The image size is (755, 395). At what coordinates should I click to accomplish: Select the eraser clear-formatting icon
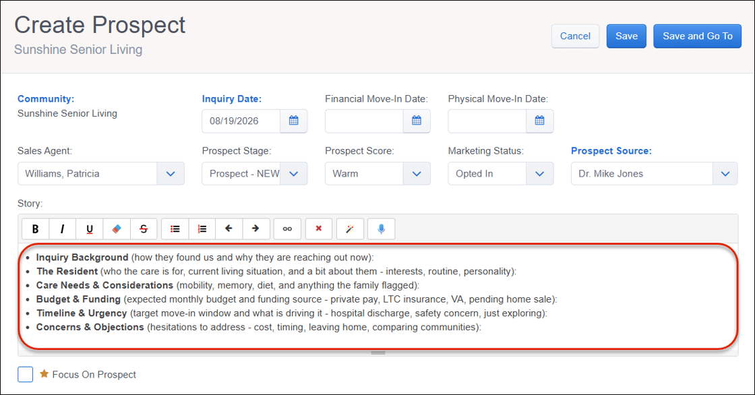tap(117, 229)
